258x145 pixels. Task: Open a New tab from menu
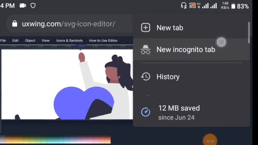(191, 28)
